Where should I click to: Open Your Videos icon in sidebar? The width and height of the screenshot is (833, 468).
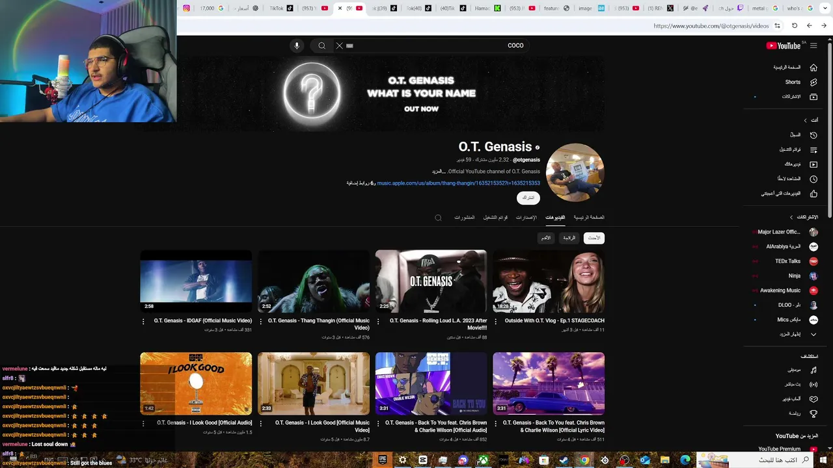click(813, 164)
